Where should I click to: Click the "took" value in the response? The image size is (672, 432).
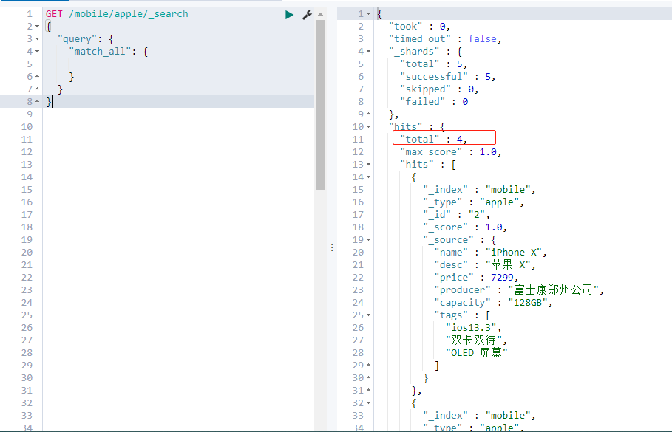442,27
